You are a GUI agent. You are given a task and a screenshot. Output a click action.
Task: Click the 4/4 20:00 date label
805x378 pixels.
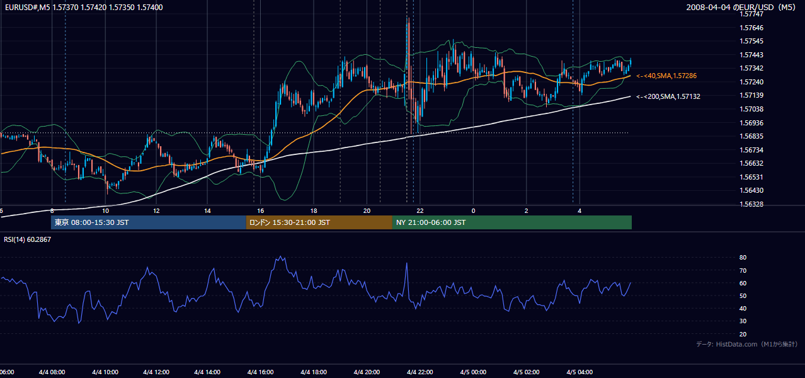(x=367, y=372)
